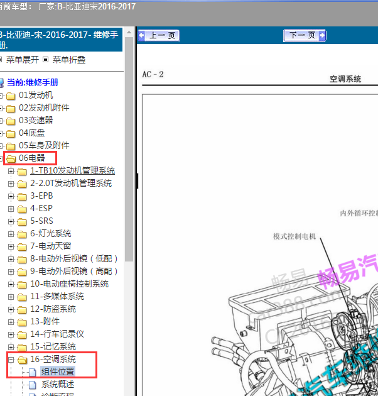
Task: Select the 7-电动天窗 entry
Action: tap(51, 246)
